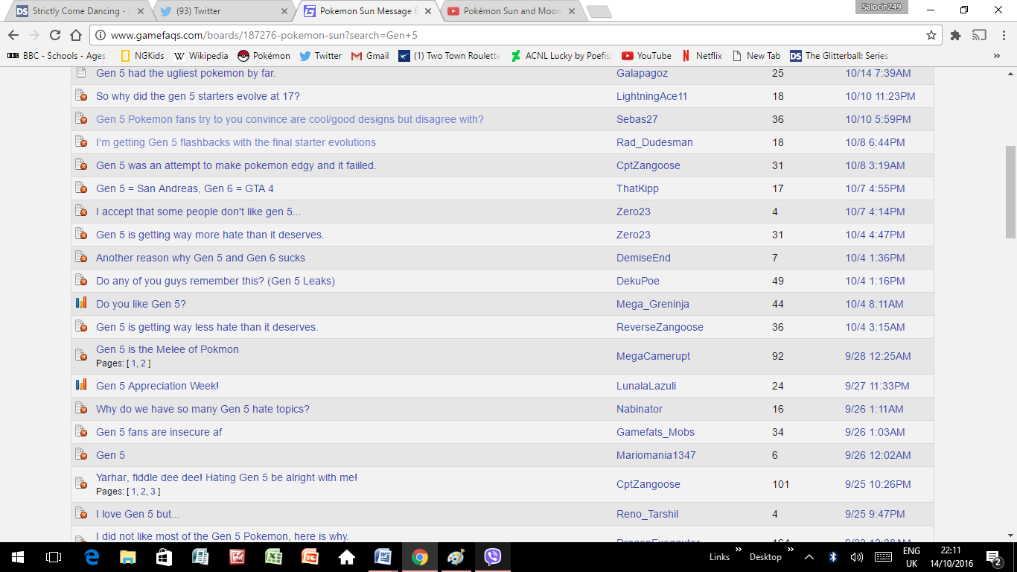Screen dimensions: 1017x572
Task: Open Action Center notifications icon
Action: coord(994,557)
